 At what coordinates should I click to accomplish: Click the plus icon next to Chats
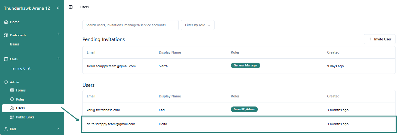(59, 58)
